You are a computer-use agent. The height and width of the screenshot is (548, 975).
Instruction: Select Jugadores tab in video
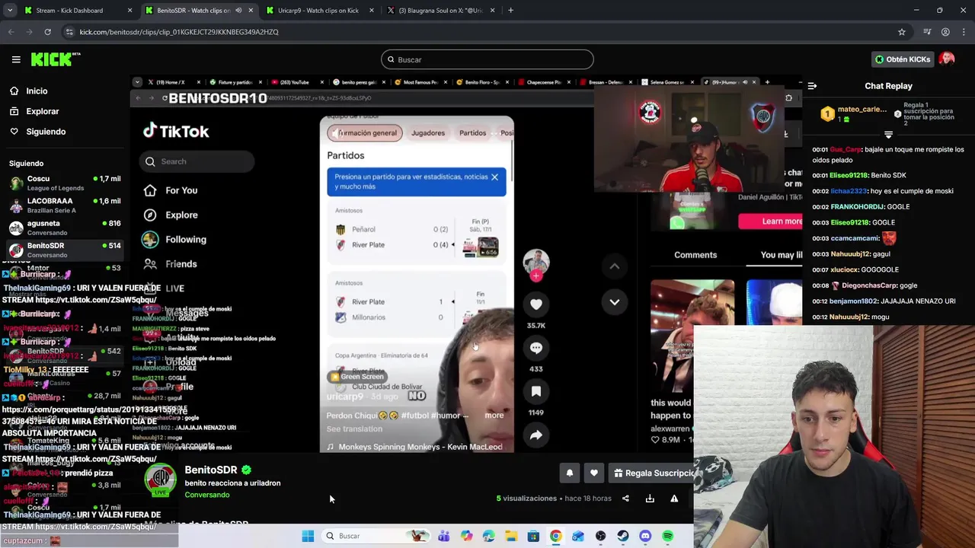click(x=428, y=133)
